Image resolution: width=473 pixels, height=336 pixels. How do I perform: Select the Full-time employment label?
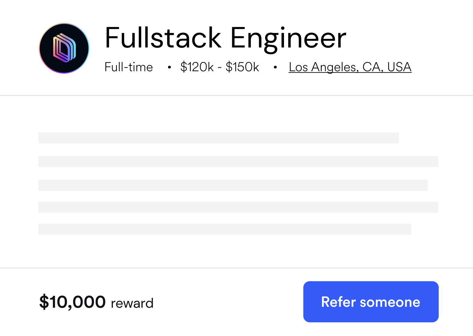coord(128,67)
